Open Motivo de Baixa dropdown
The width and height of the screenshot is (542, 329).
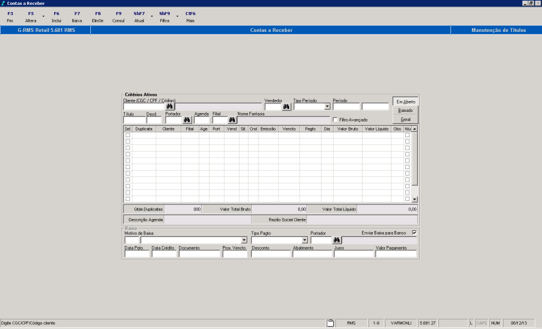tap(244, 240)
